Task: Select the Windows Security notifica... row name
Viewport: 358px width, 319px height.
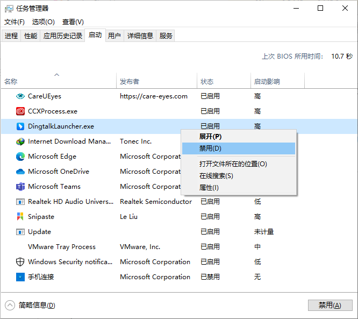Action: 70,262
